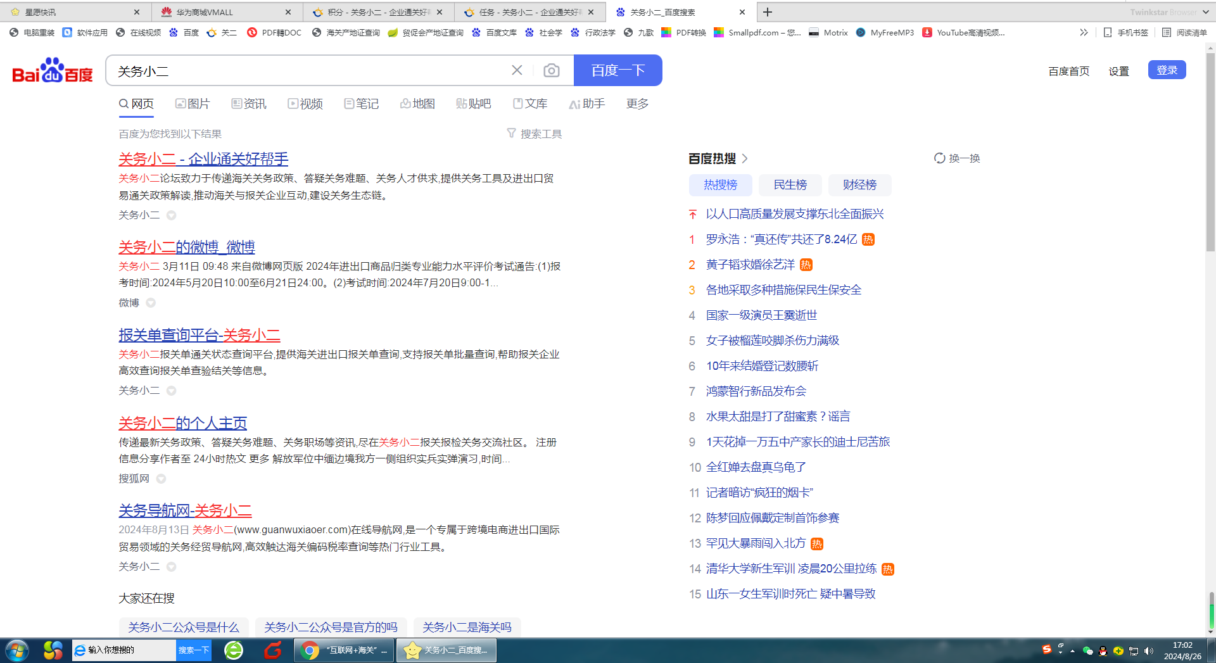
Task: Clear the search box with X icon
Action: click(517, 70)
